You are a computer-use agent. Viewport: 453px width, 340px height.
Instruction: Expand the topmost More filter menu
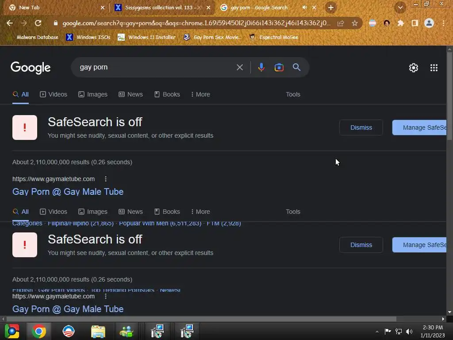200,94
